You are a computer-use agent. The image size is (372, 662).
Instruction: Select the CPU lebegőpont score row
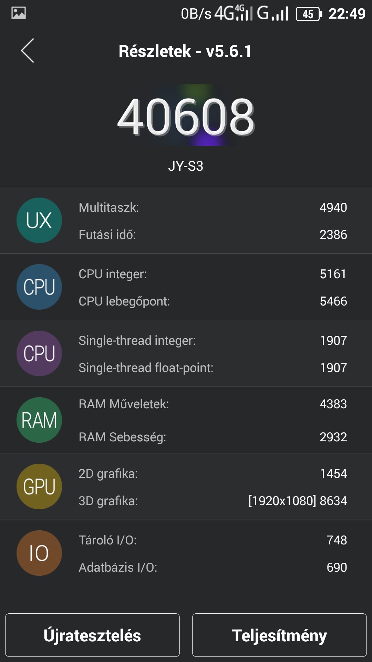(x=213, y=301)
